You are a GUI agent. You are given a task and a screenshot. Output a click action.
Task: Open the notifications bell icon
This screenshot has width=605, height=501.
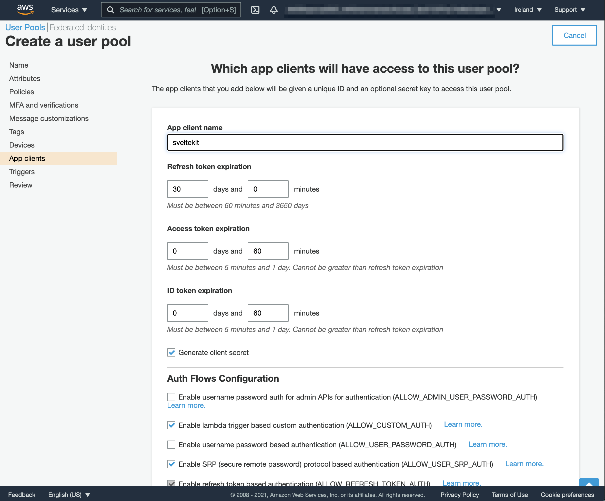273,9
